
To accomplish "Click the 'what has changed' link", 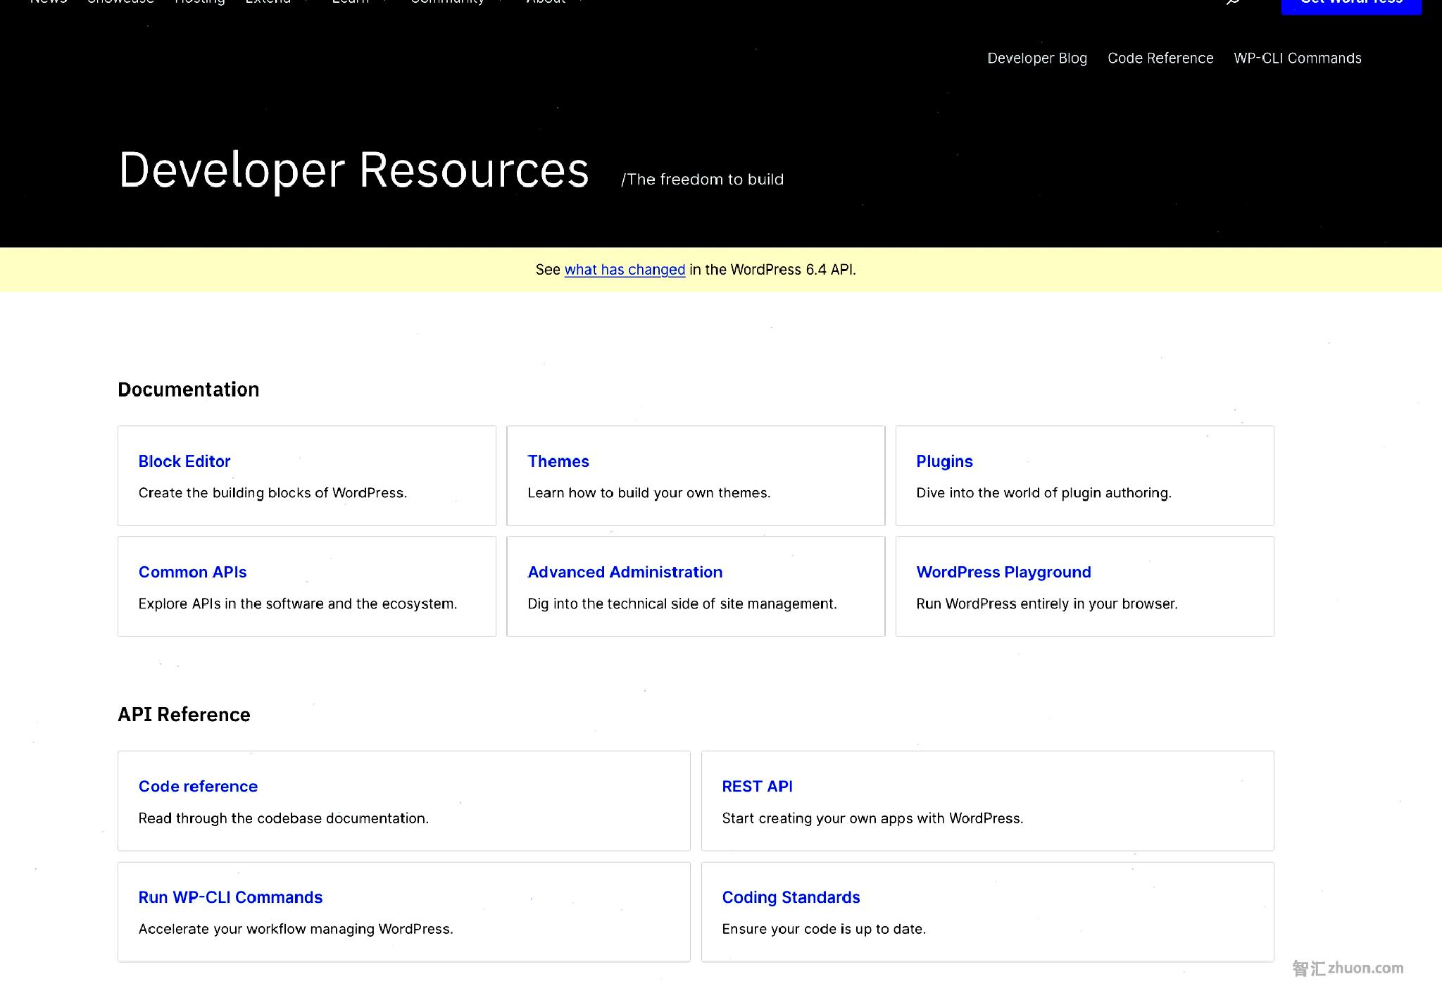I will click(625, 270).
